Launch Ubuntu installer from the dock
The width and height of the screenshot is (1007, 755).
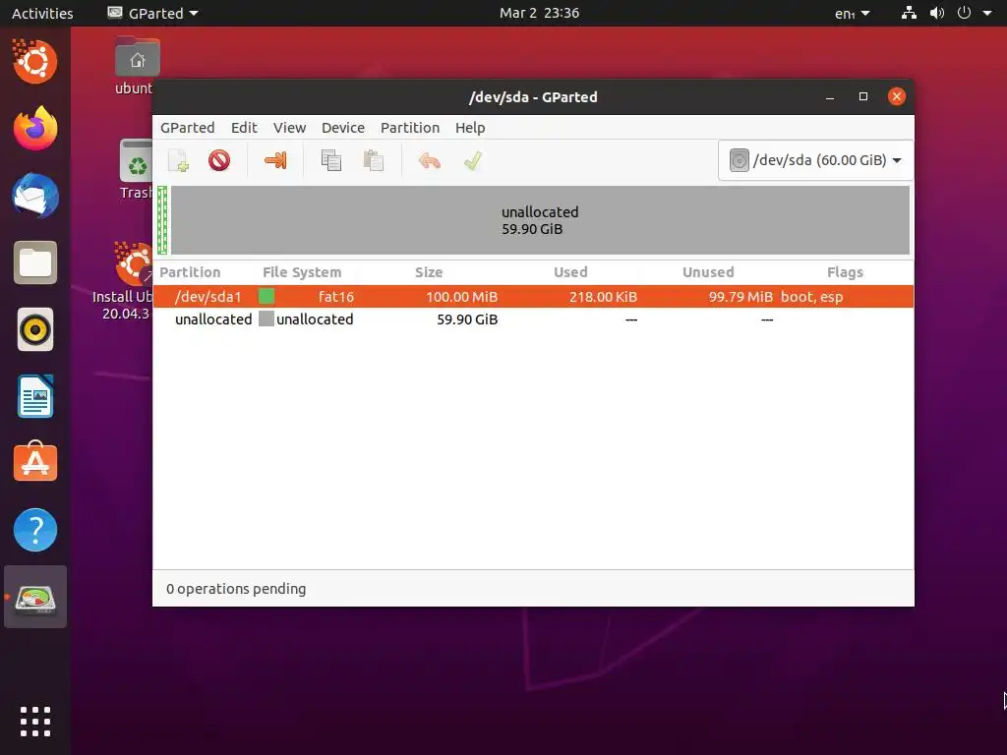35,62
